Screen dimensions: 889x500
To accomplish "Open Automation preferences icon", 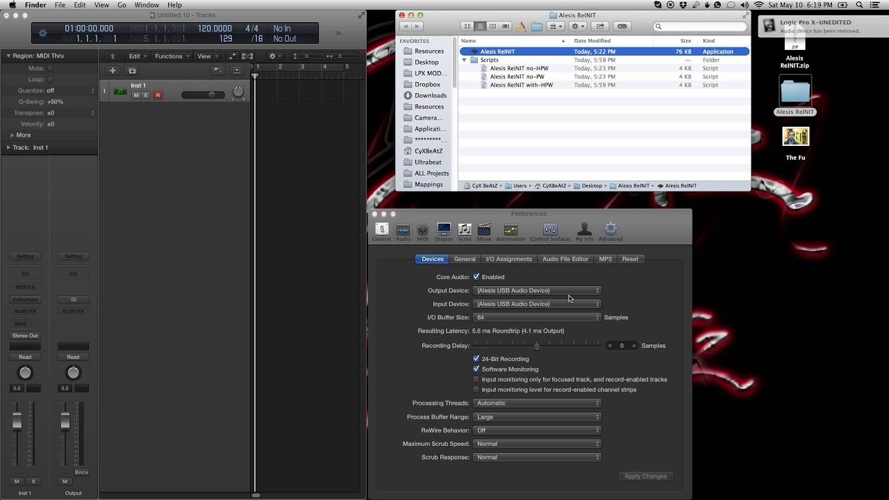I will 510,232.
